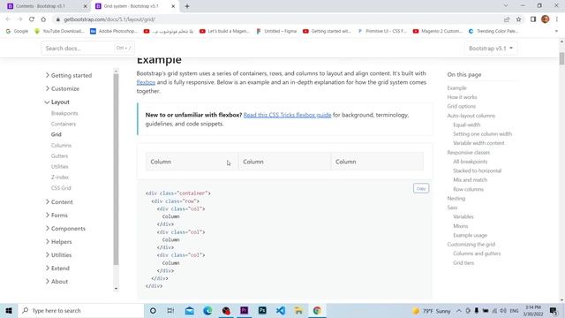This screenshot has height=318, width=565.
Task: Select the Grid system Bootstrap v5.1 tab
Action: (134, 6)
